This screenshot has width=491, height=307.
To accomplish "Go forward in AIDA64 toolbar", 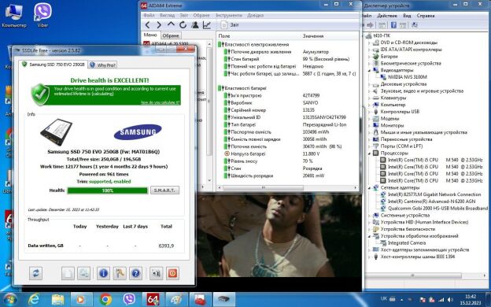I will 159,24.
